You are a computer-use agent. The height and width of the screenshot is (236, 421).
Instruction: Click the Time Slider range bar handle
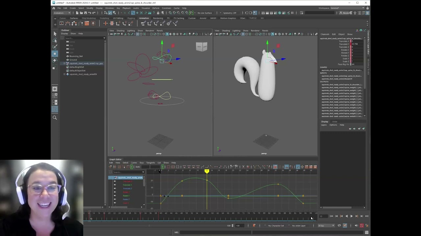(x=232, y=226)
